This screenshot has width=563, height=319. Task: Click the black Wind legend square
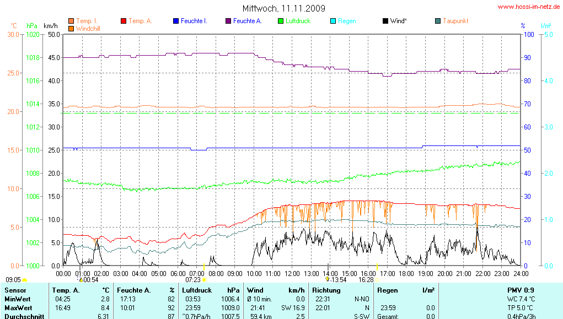385,21
